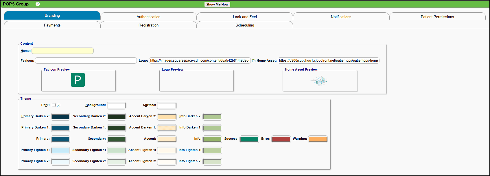Click the Logo URL text field
490x176 pixels.
[200, 60]
